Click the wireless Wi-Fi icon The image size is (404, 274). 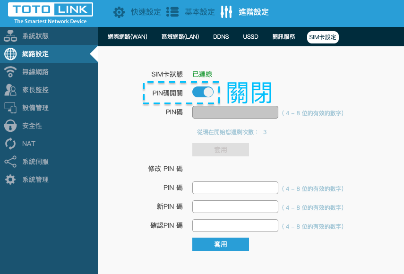[10, 72]
